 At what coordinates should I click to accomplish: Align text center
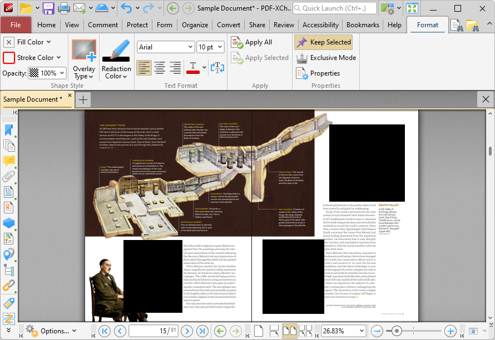point(160,67)
